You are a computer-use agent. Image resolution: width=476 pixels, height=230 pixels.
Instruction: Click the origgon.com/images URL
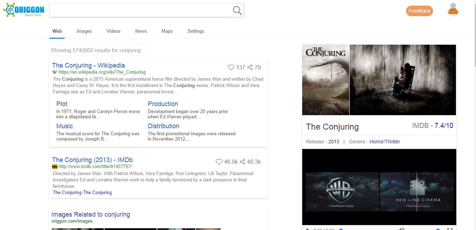pyautogui.click(x=72, y=221)
